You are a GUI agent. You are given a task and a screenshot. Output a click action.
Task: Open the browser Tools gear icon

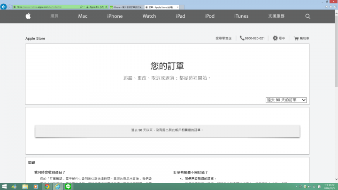tap(335, 7)
